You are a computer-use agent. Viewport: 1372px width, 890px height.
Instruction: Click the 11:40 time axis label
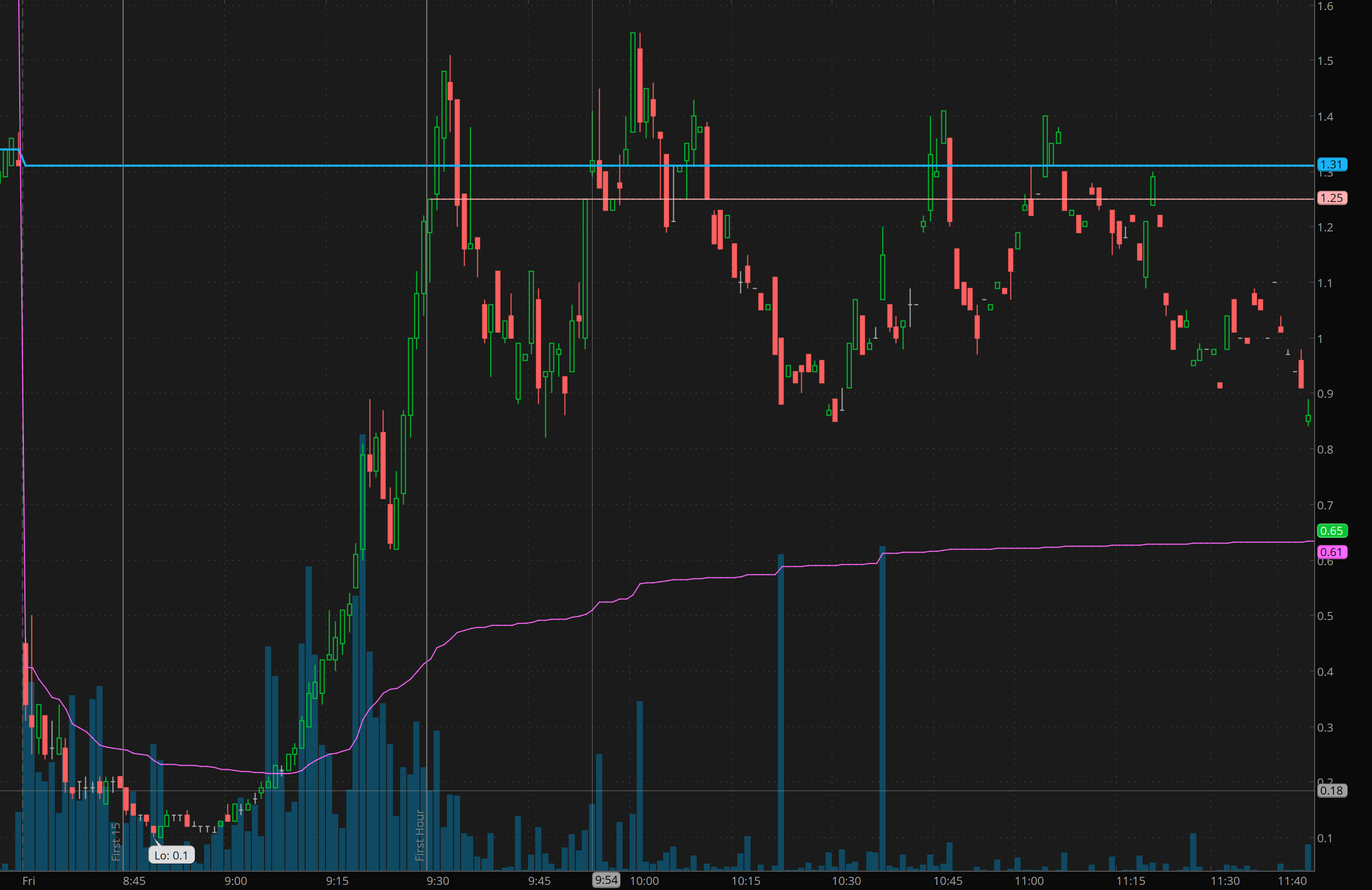click(1292, 881)
